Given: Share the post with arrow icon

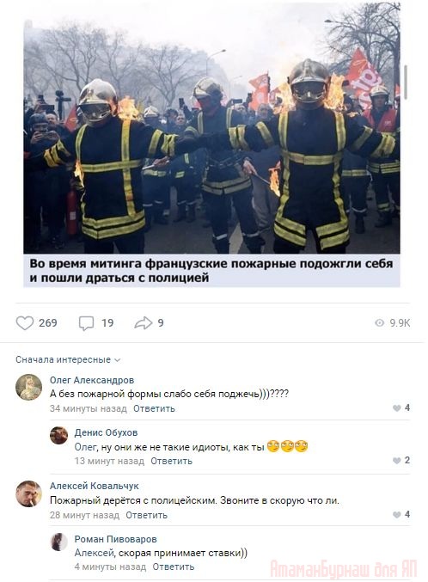Looking at the screenshot, I should [144, 323].
